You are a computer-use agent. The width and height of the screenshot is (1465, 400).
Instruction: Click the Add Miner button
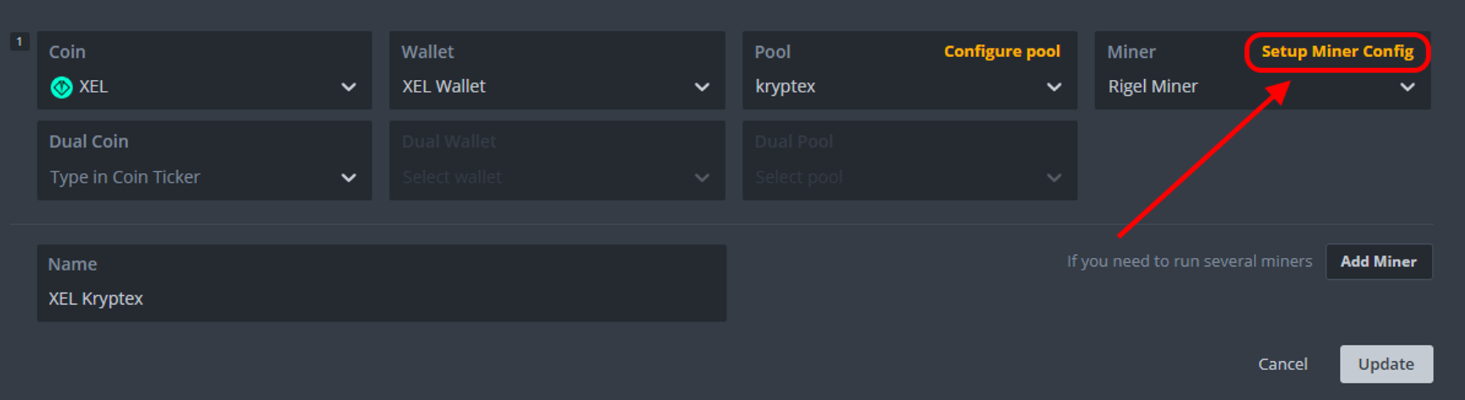[1379, 262]
